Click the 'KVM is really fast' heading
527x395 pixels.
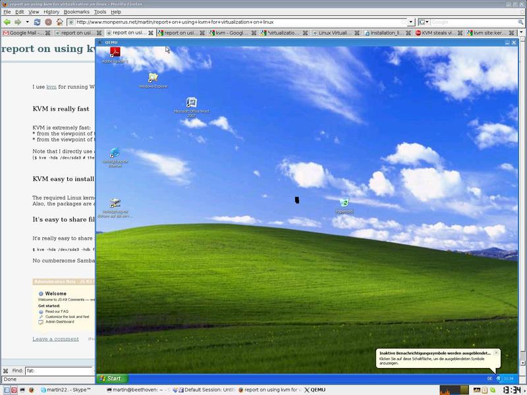(61, 109)
